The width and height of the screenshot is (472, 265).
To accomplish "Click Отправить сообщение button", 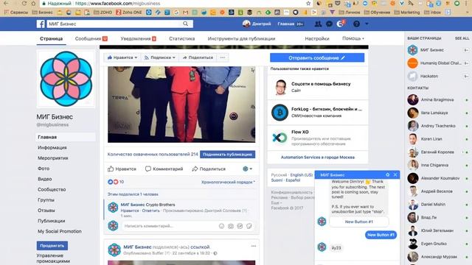I will click(317, 57).
